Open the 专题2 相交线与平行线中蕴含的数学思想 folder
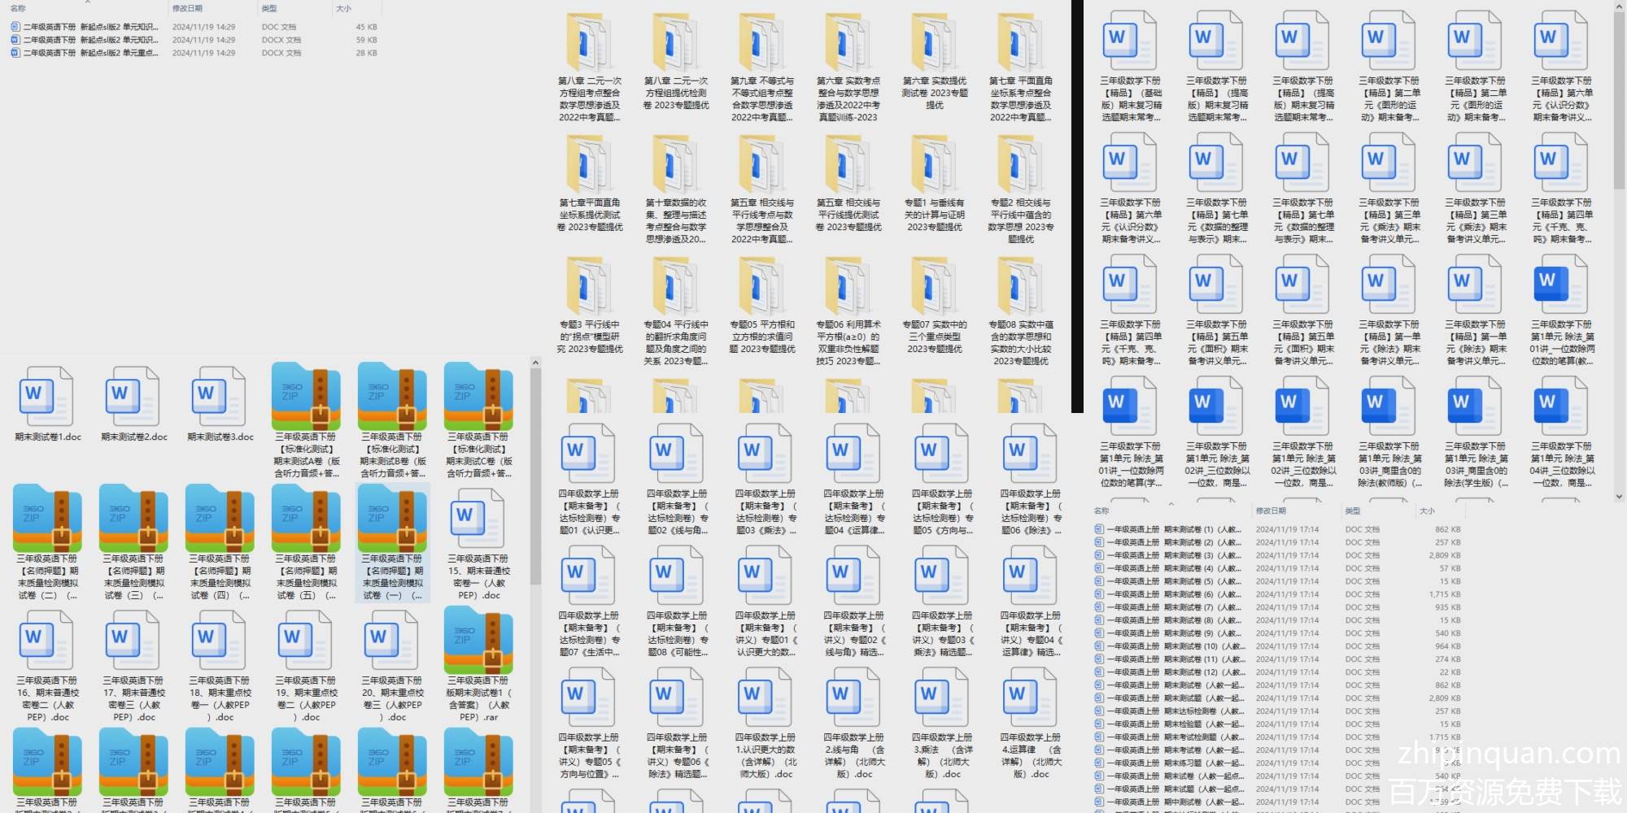Image resolution: width=1627 pixels, height=813 pixels. [x=1020, y=167]
